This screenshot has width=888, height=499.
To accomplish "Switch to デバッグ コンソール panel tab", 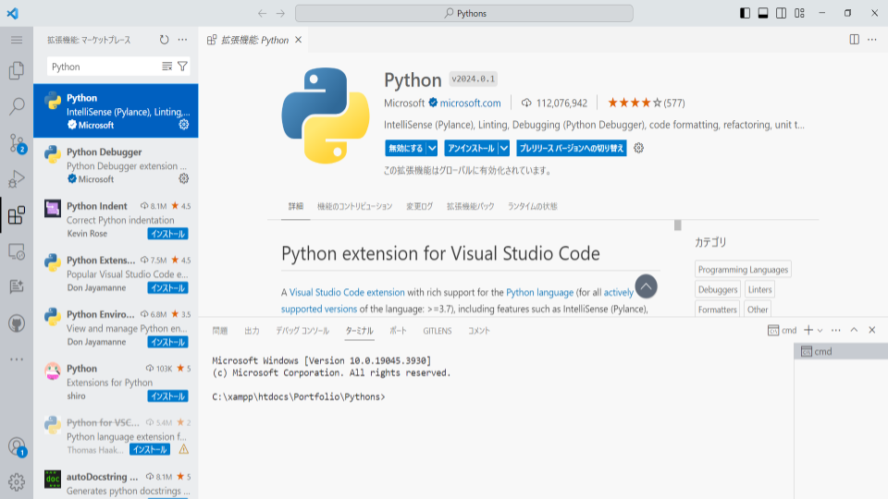I will [302, 331].
